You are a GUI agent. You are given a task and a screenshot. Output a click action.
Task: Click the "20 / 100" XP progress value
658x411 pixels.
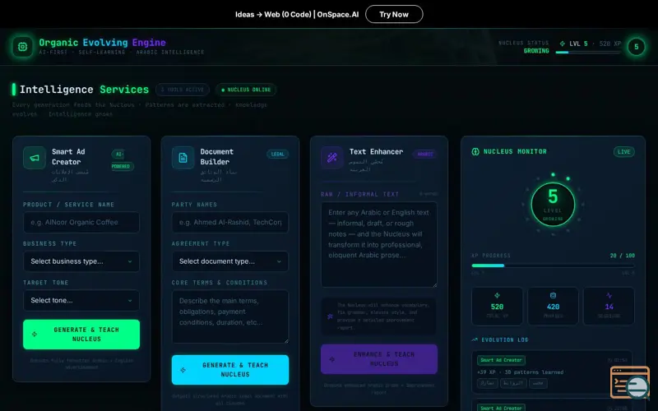[623, 256]
